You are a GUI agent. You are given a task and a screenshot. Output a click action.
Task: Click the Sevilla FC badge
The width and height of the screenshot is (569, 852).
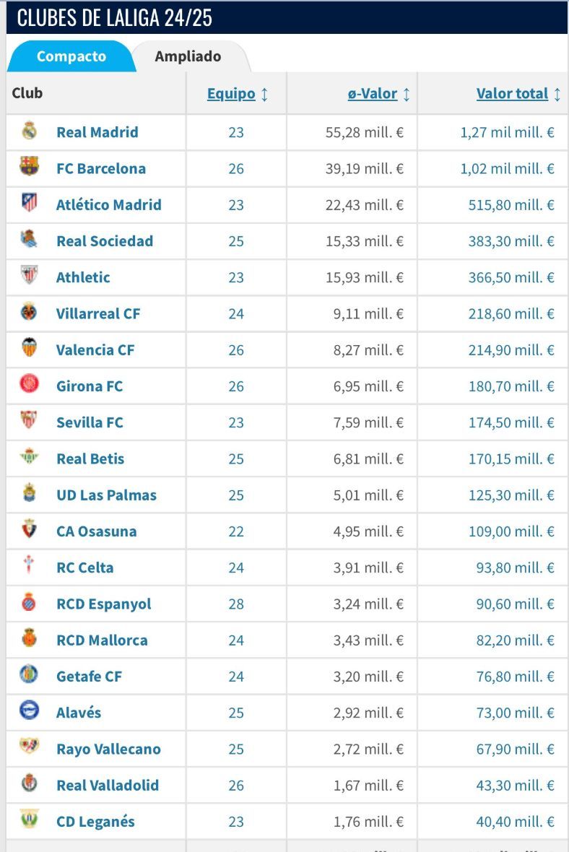29,422
